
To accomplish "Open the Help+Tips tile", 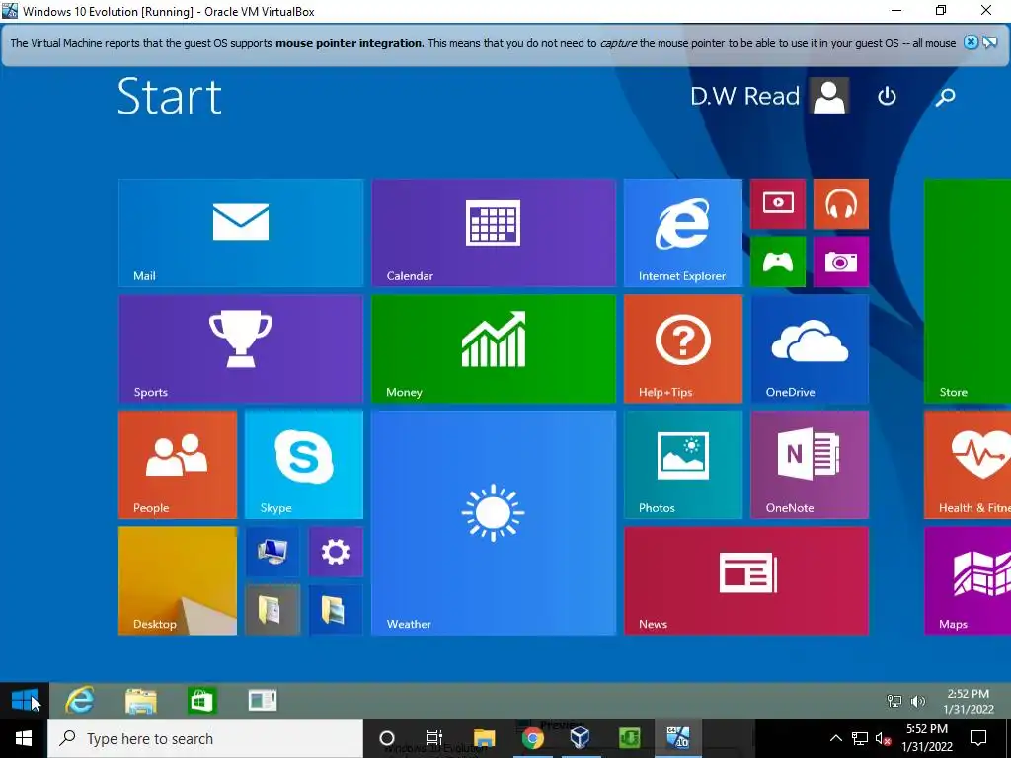I will click(x=683, y=348).
